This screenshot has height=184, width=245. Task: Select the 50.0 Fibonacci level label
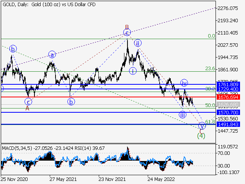[x=210, y=105]
